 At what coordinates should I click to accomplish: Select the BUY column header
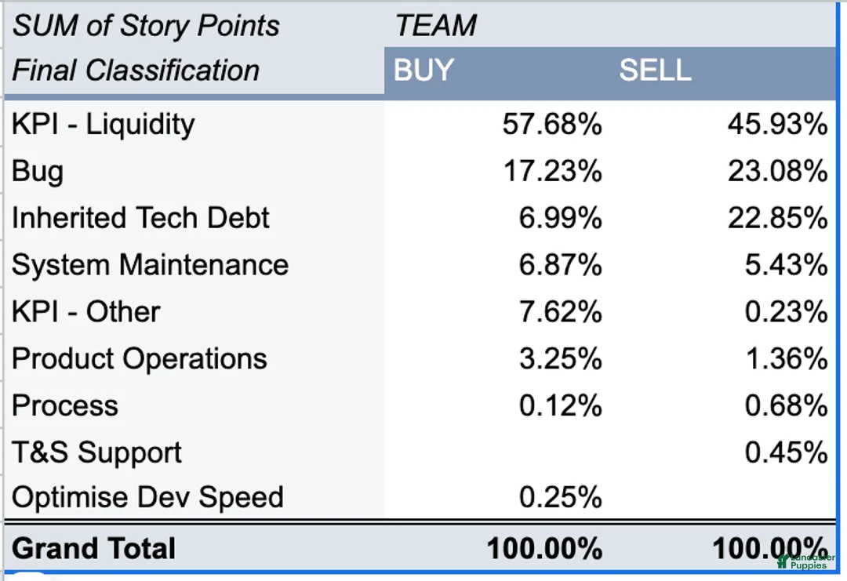click(423, 71)
